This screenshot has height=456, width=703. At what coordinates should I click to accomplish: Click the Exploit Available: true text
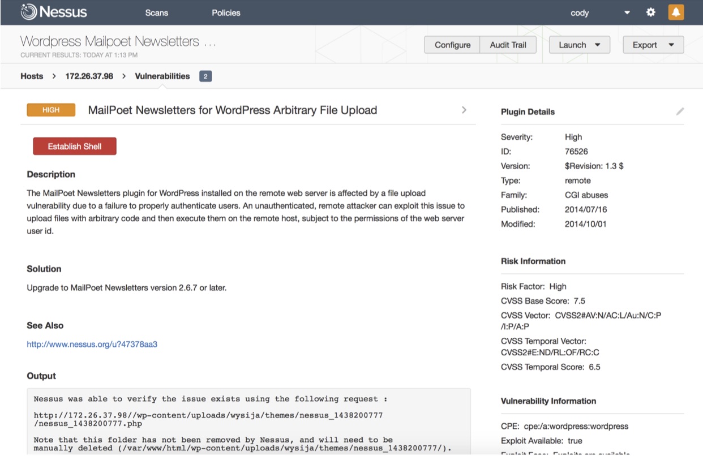point(542,441)
